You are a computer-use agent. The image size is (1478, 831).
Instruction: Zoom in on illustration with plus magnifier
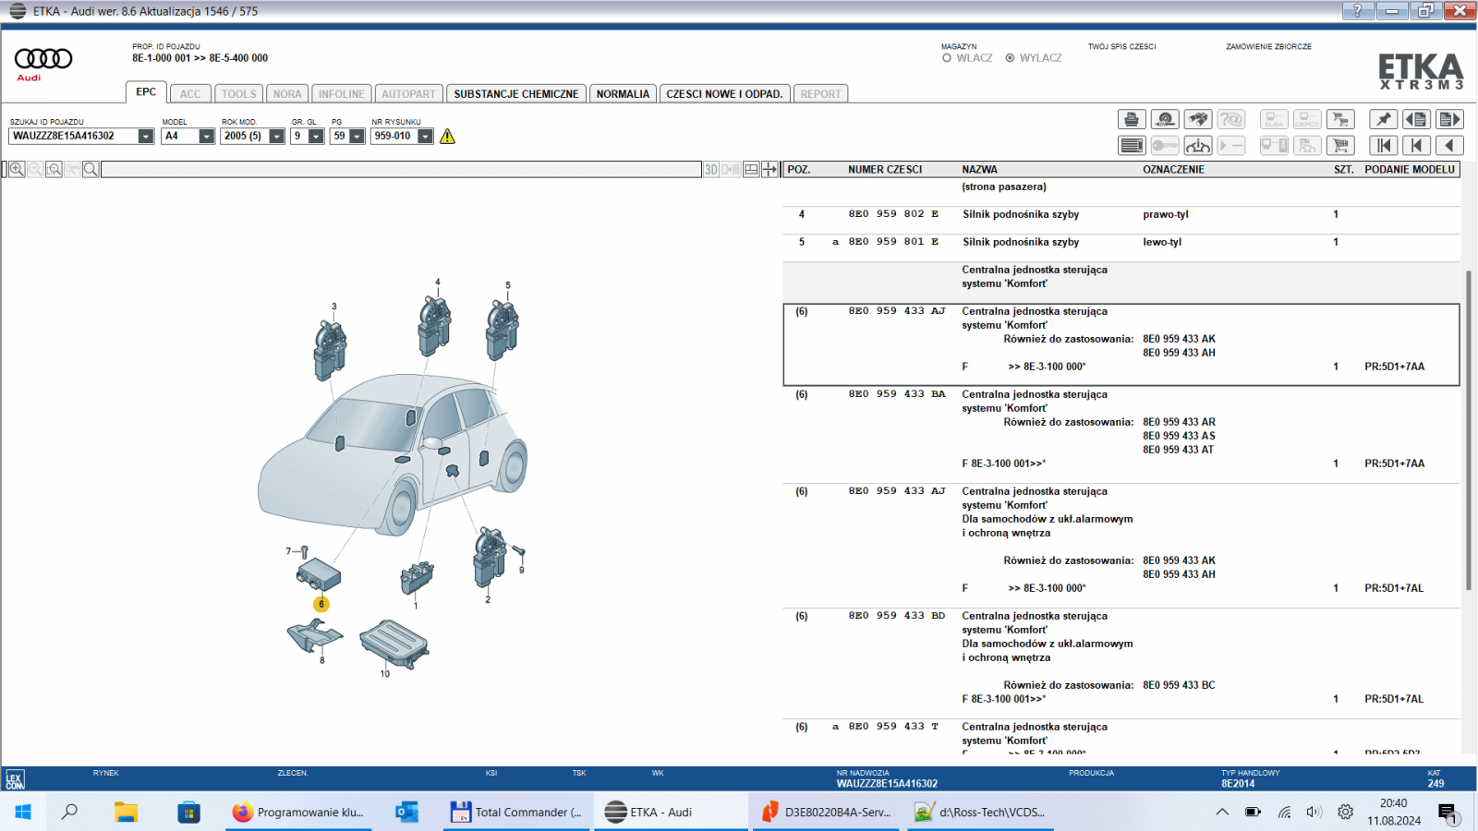click(x=17, y=169)
